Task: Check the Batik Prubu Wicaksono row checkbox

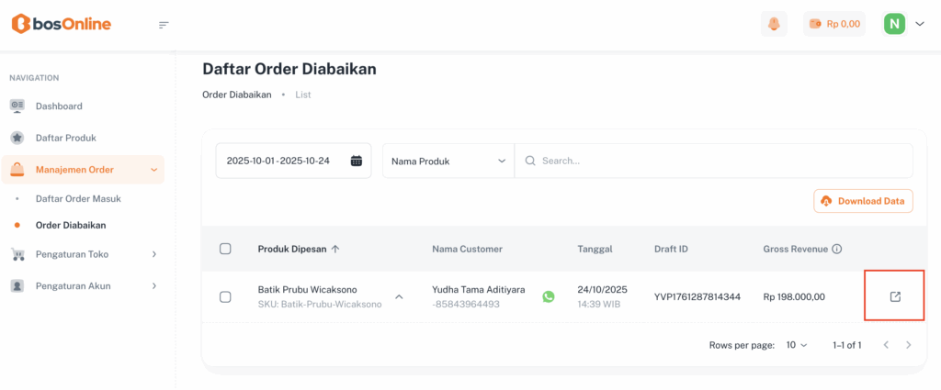Action: tap(225, 296)
